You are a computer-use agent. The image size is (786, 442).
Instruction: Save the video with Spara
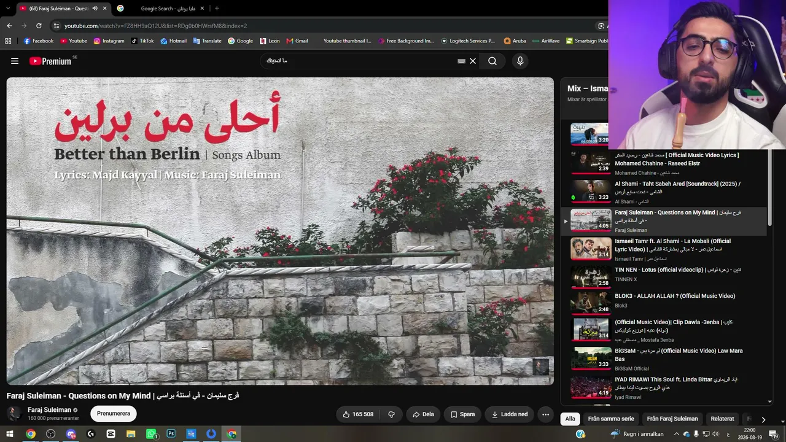click(x=462, y=414)
